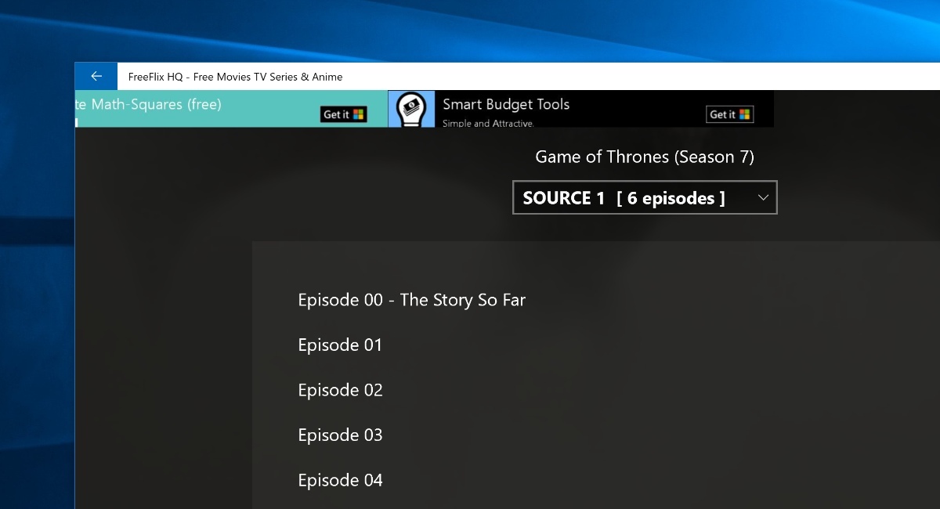
Task: Click the Game of Thrones (Season 7) title
Action: click(644, 157)
